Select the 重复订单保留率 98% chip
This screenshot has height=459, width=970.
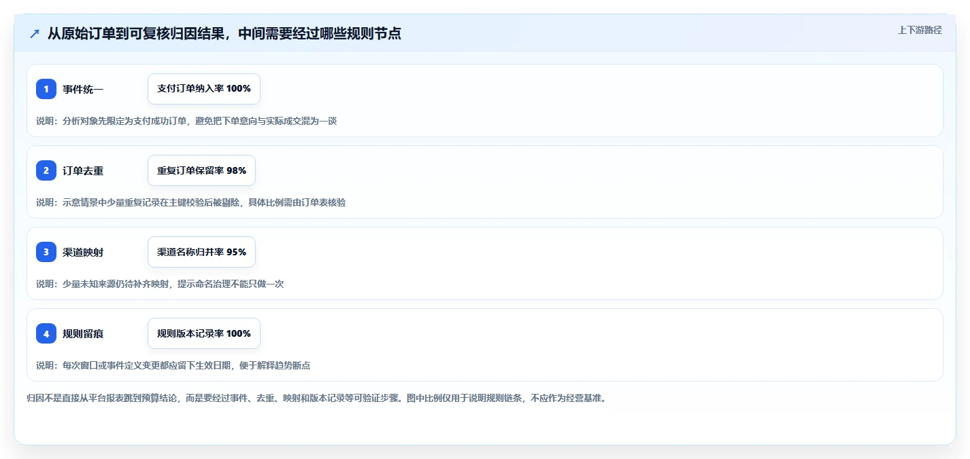pyautogui.click(x=201, y=170)
